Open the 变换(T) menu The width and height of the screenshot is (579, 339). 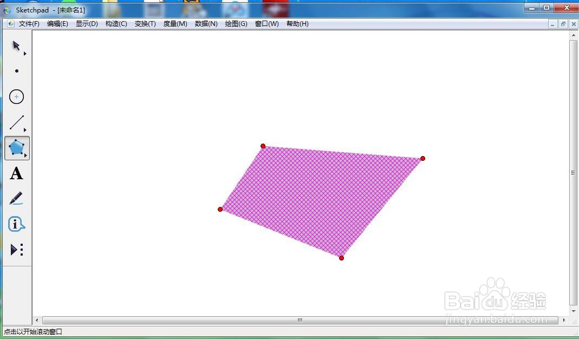pos(145,24)
